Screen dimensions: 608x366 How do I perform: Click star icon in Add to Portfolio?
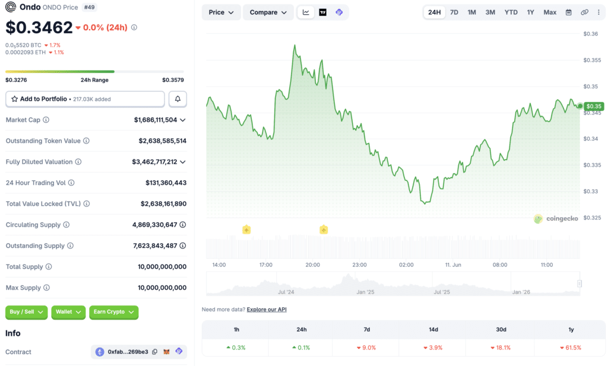point(14,99)
